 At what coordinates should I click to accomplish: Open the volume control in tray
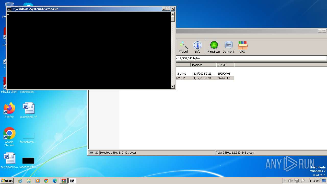click(290, 181)
